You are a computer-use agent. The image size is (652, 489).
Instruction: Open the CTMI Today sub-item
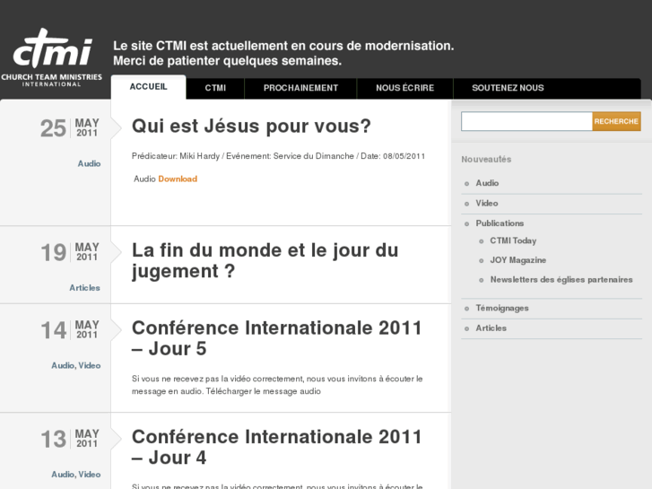click(513, 240)
